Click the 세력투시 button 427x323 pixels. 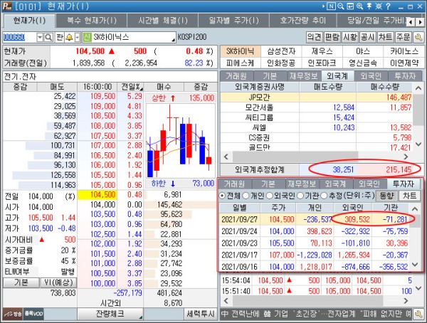point(200,314)
